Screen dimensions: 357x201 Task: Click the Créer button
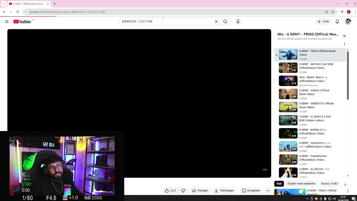(x=323, y=21)
